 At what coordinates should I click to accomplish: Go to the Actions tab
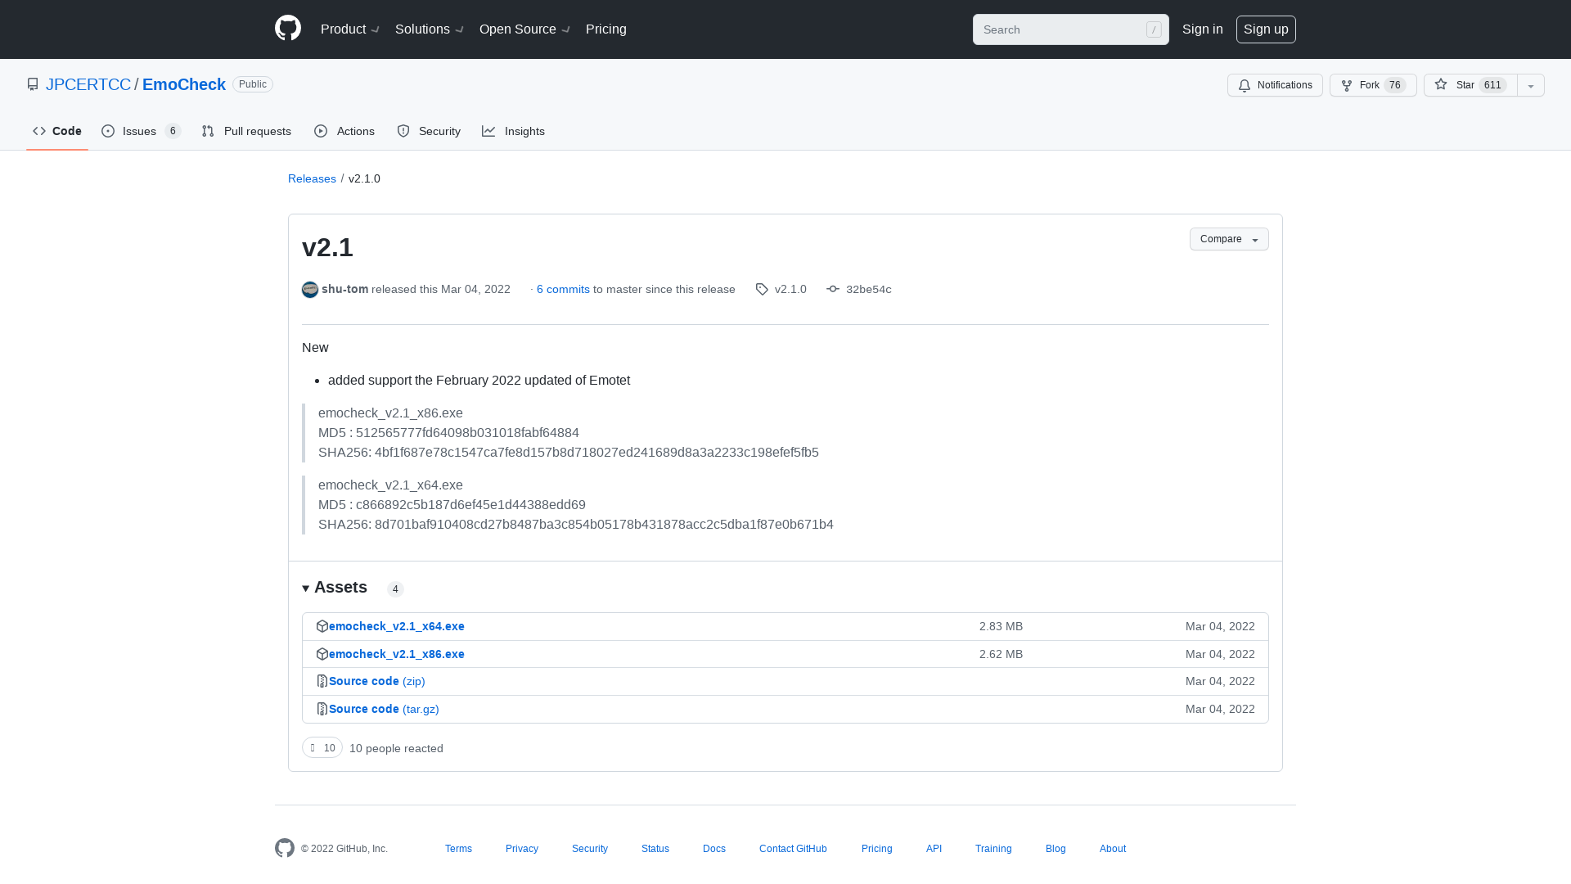tap(344, 131)
